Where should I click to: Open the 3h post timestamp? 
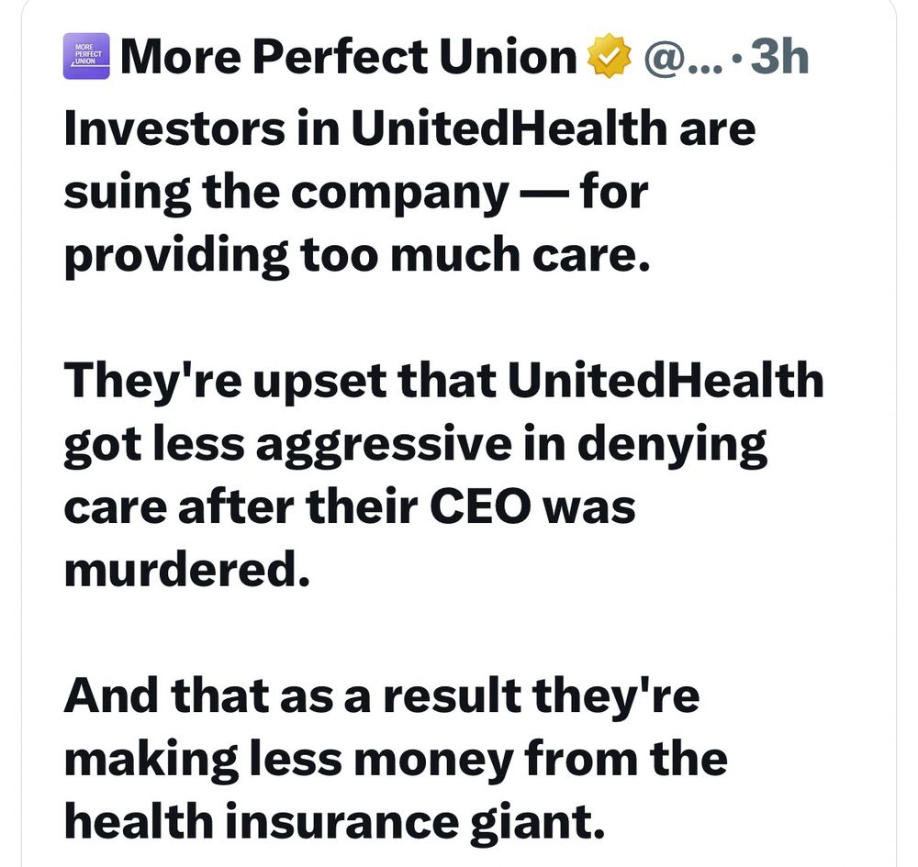[x=779, y=57]
